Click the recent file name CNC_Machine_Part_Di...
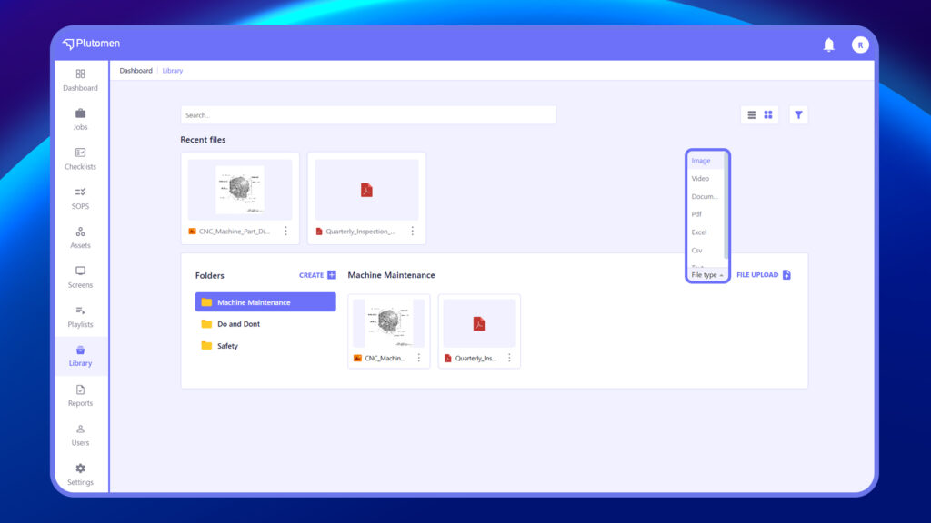 tap(235, 232)
